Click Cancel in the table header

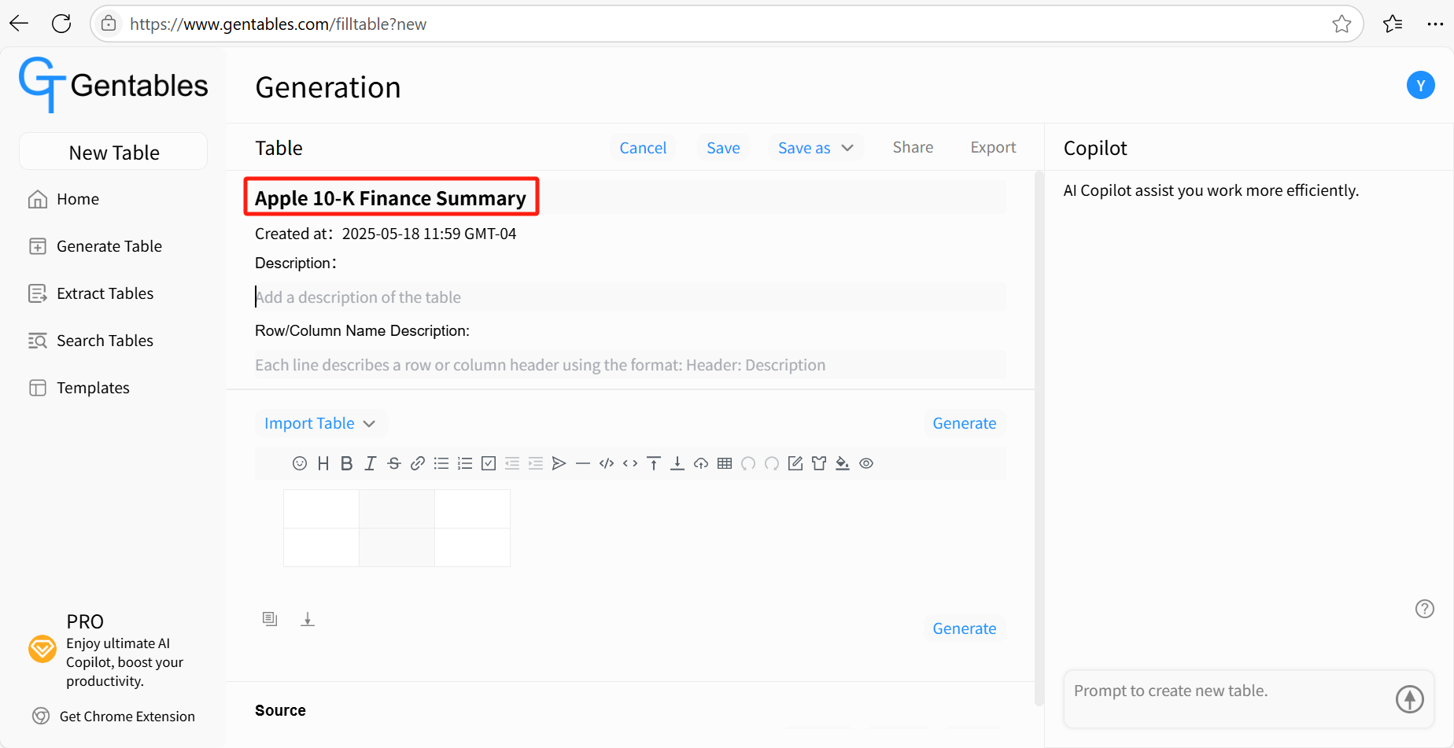(x=643, y=148)
